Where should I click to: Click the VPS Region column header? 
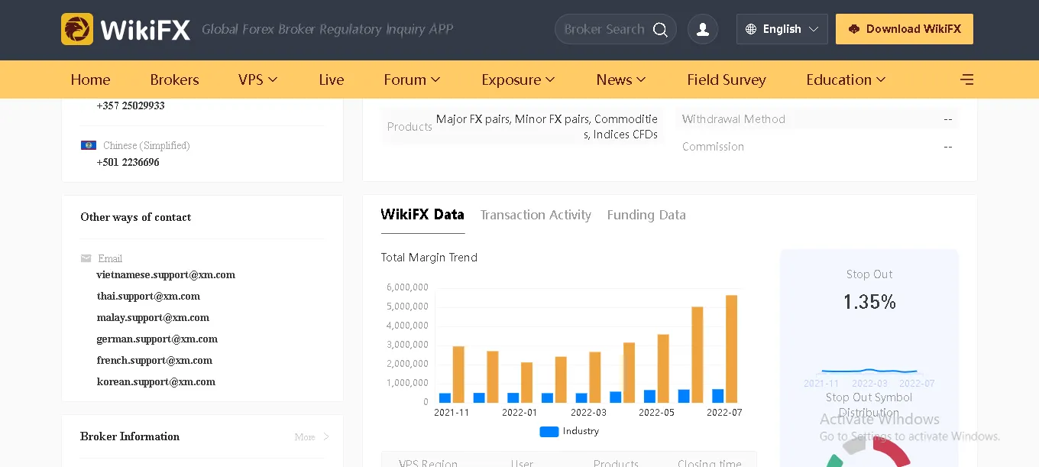coord(428,462)
